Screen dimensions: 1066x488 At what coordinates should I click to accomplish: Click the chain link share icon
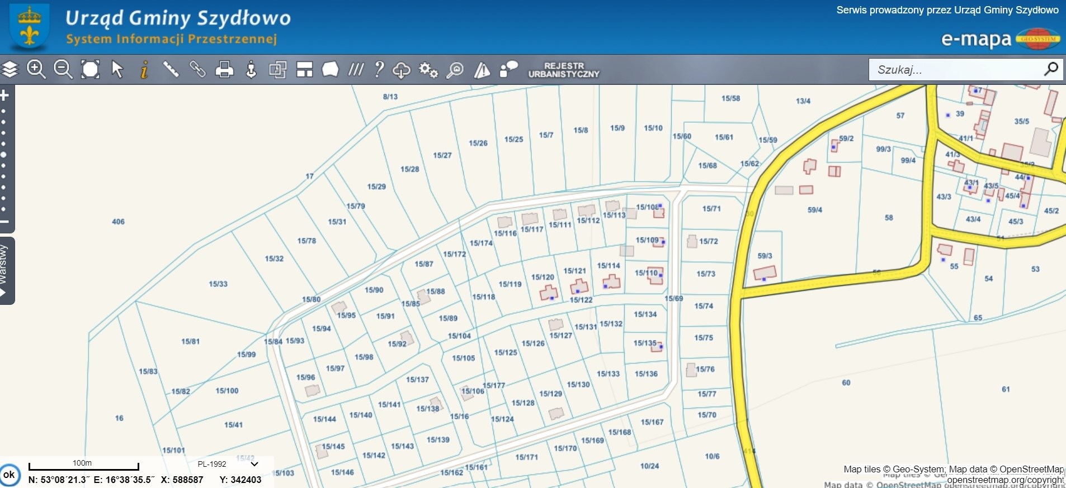tap(197, 70)
